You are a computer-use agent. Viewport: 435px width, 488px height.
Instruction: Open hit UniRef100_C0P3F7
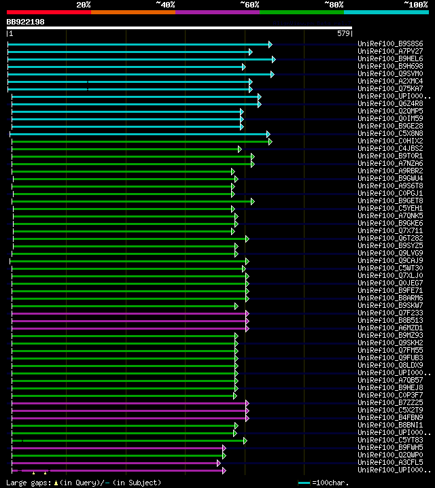click(x=390, y=395)
